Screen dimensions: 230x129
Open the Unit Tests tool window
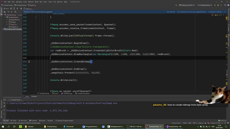click(23, 121)
